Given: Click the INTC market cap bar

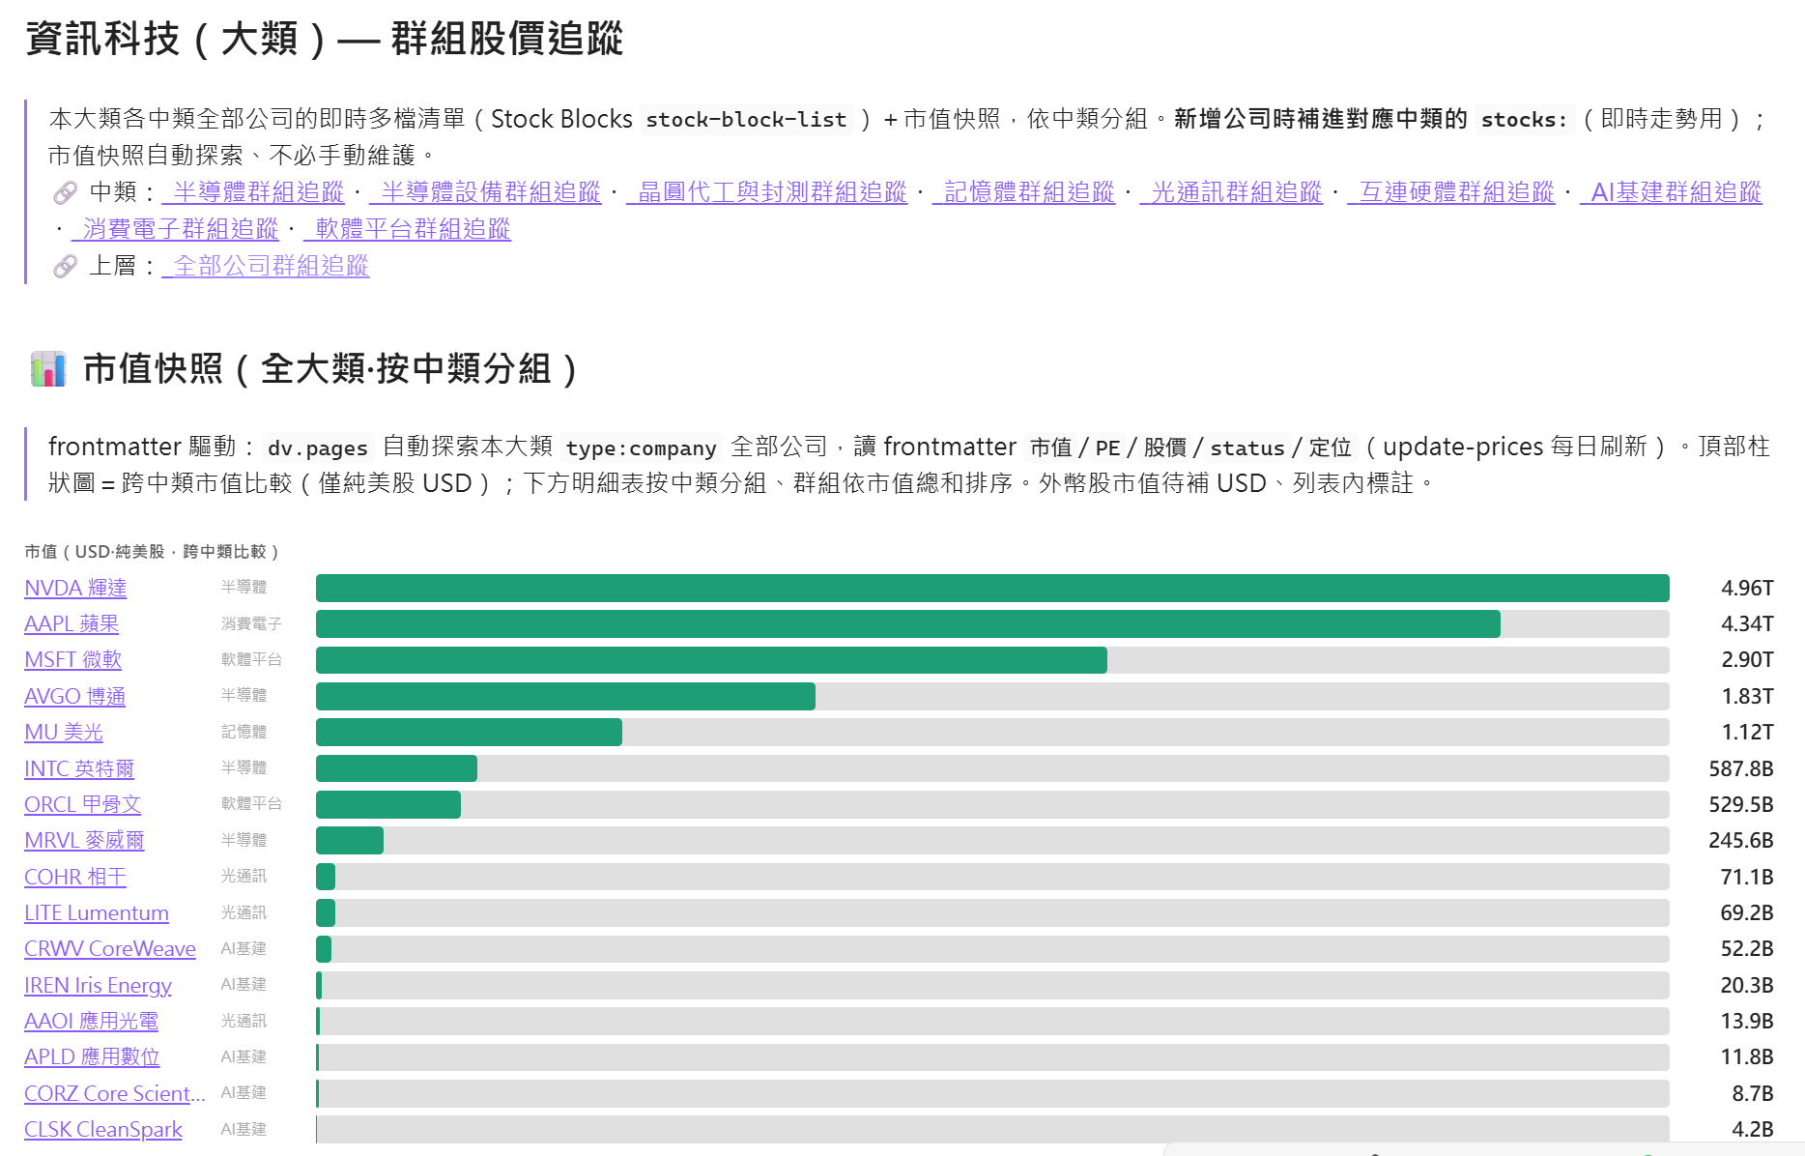Looking at the screenshot, I should click(396, 768).
